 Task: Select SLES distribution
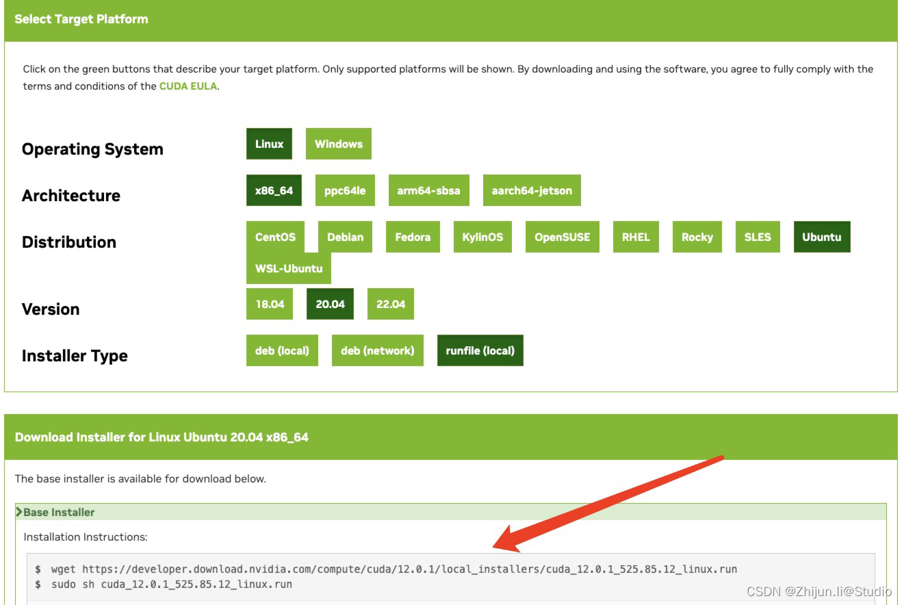(x=758, y=237)
